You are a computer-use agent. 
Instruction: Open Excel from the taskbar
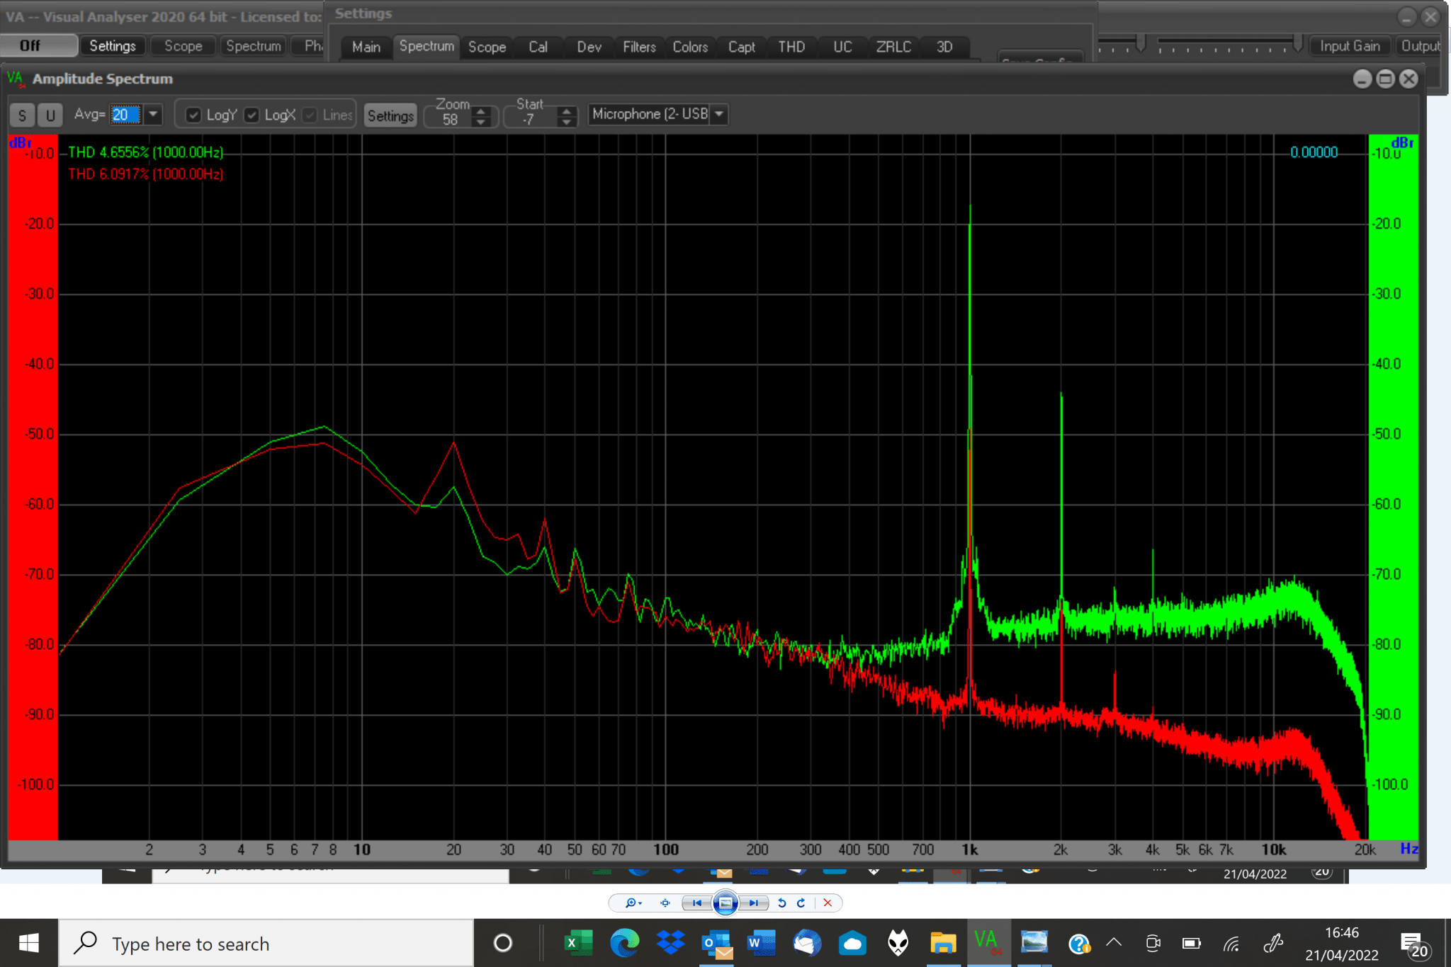click(x=578, y=943)
